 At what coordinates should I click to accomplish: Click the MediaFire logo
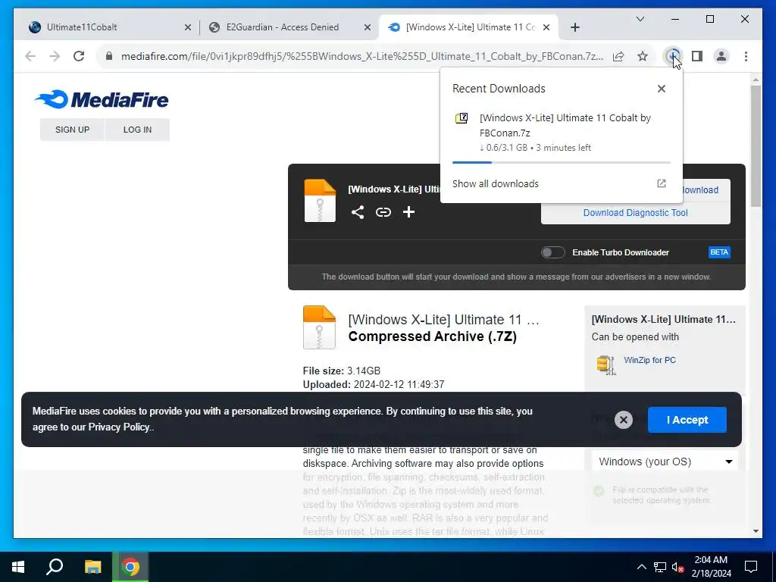(x=102, y=99)
